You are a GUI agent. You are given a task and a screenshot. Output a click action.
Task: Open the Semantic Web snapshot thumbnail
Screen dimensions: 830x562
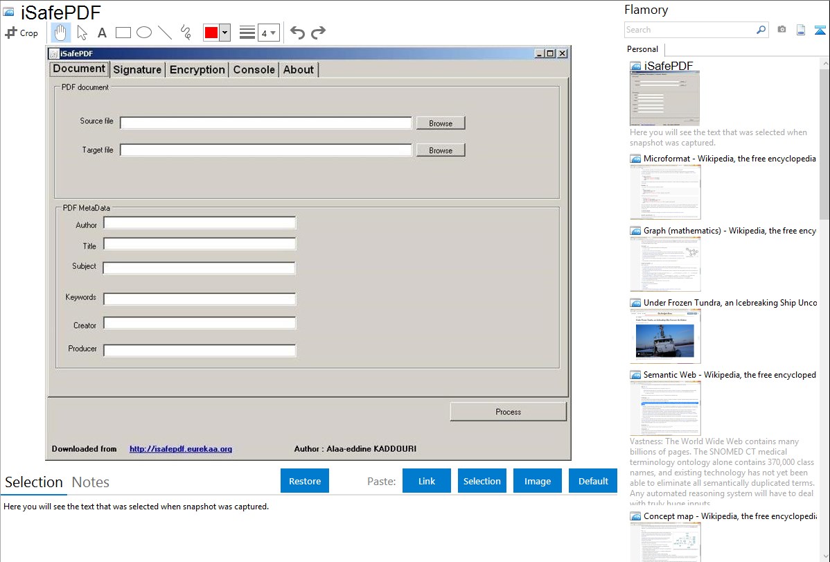tap(665, 408)
